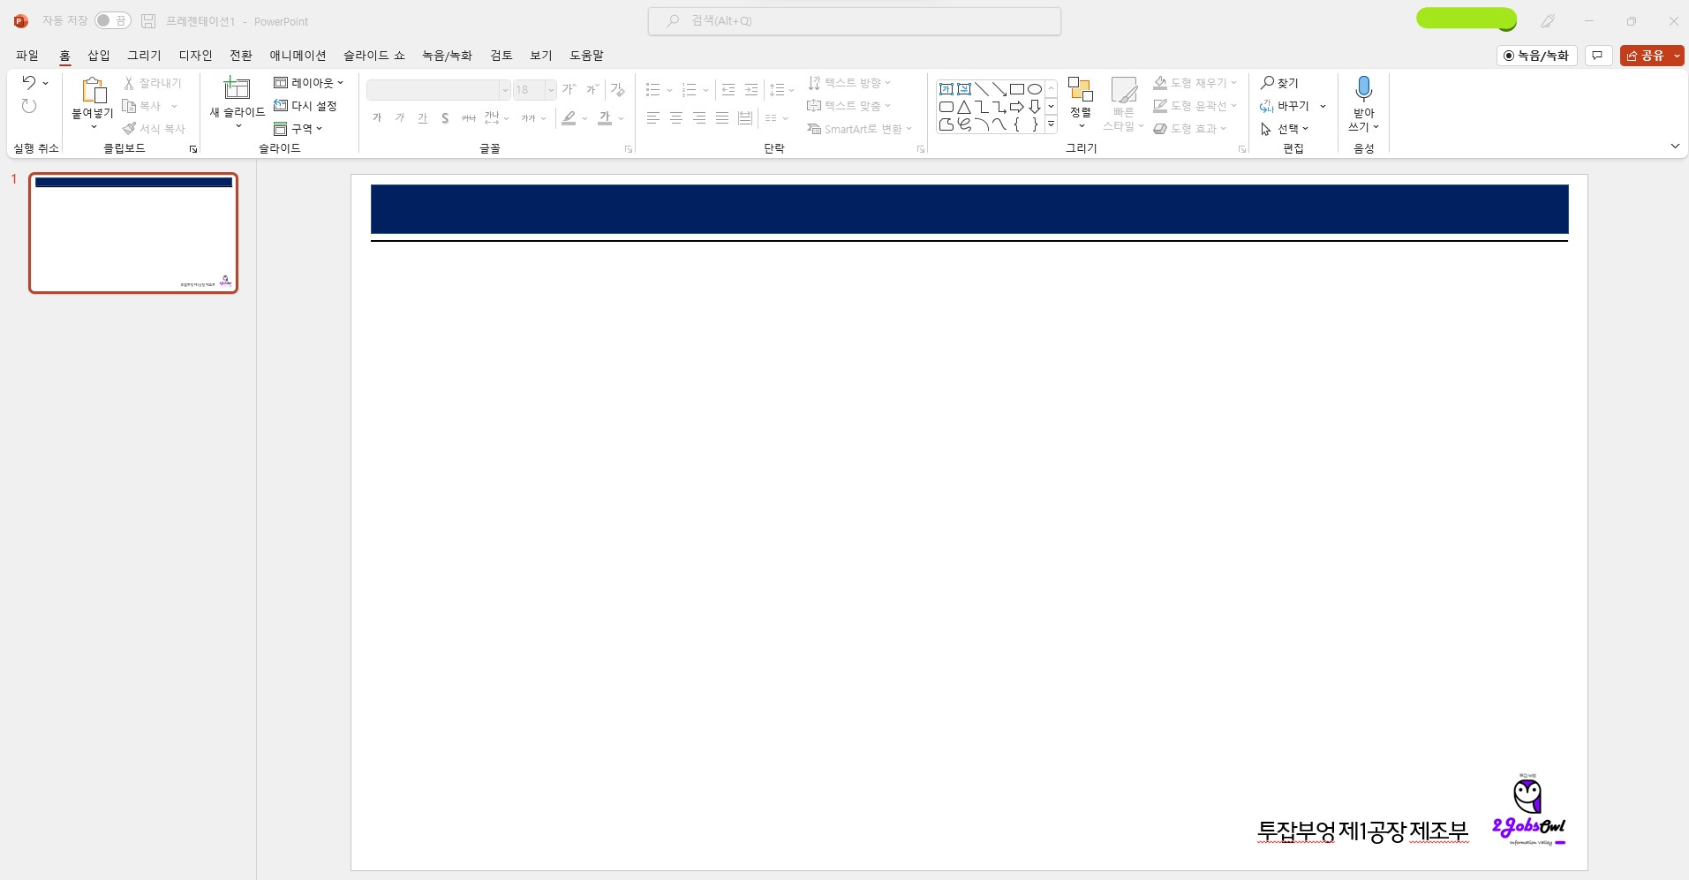The width and height of the screenshot is (1689, 880).
Task: Open the font size dropdown
Action: 550,89
